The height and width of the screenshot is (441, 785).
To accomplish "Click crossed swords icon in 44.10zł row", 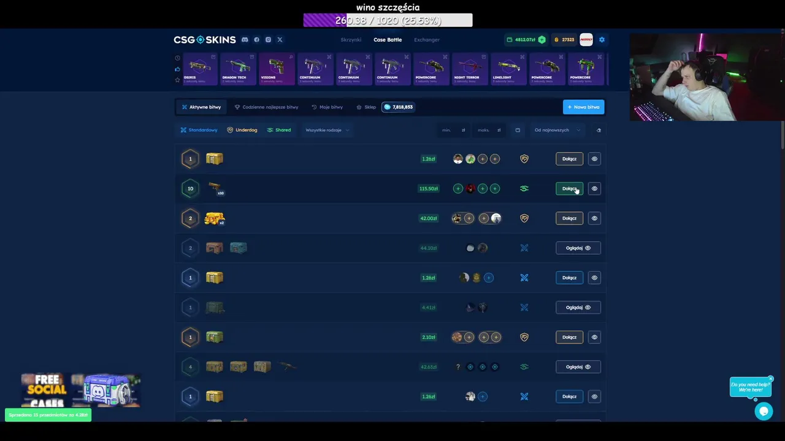I will point(524,248).
